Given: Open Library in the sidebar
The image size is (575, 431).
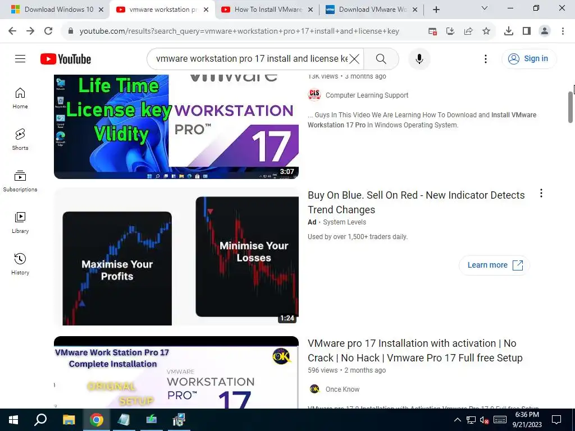Looking at the screenshot, I should [20, 222].
